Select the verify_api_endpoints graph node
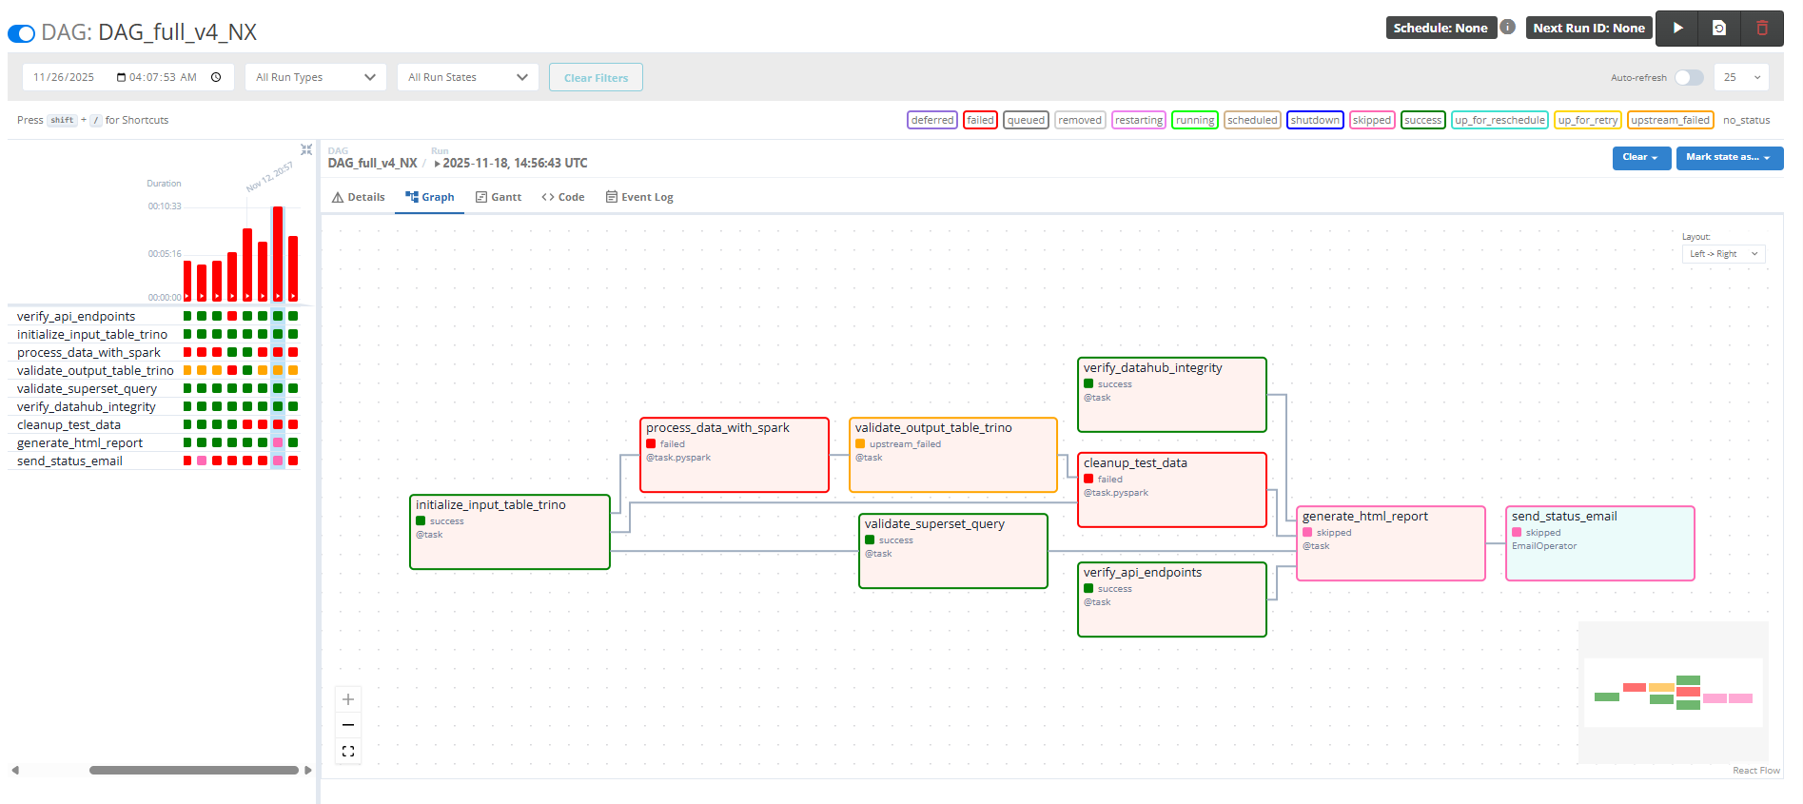The height and width of the screenshot is (804, 1803). [1172, 599]
